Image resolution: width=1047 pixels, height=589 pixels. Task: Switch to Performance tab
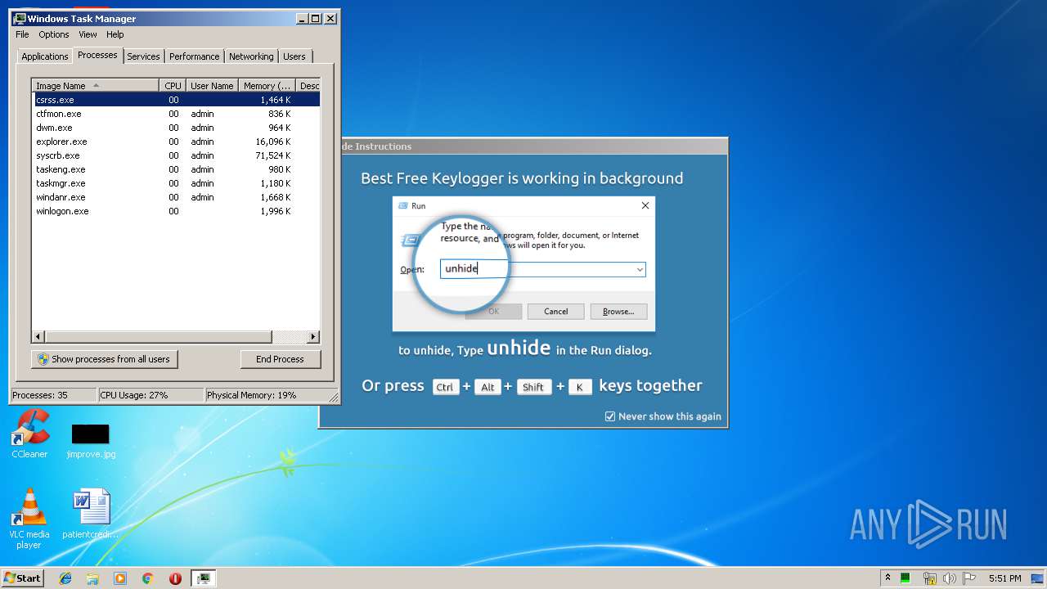tap(195, 56)
